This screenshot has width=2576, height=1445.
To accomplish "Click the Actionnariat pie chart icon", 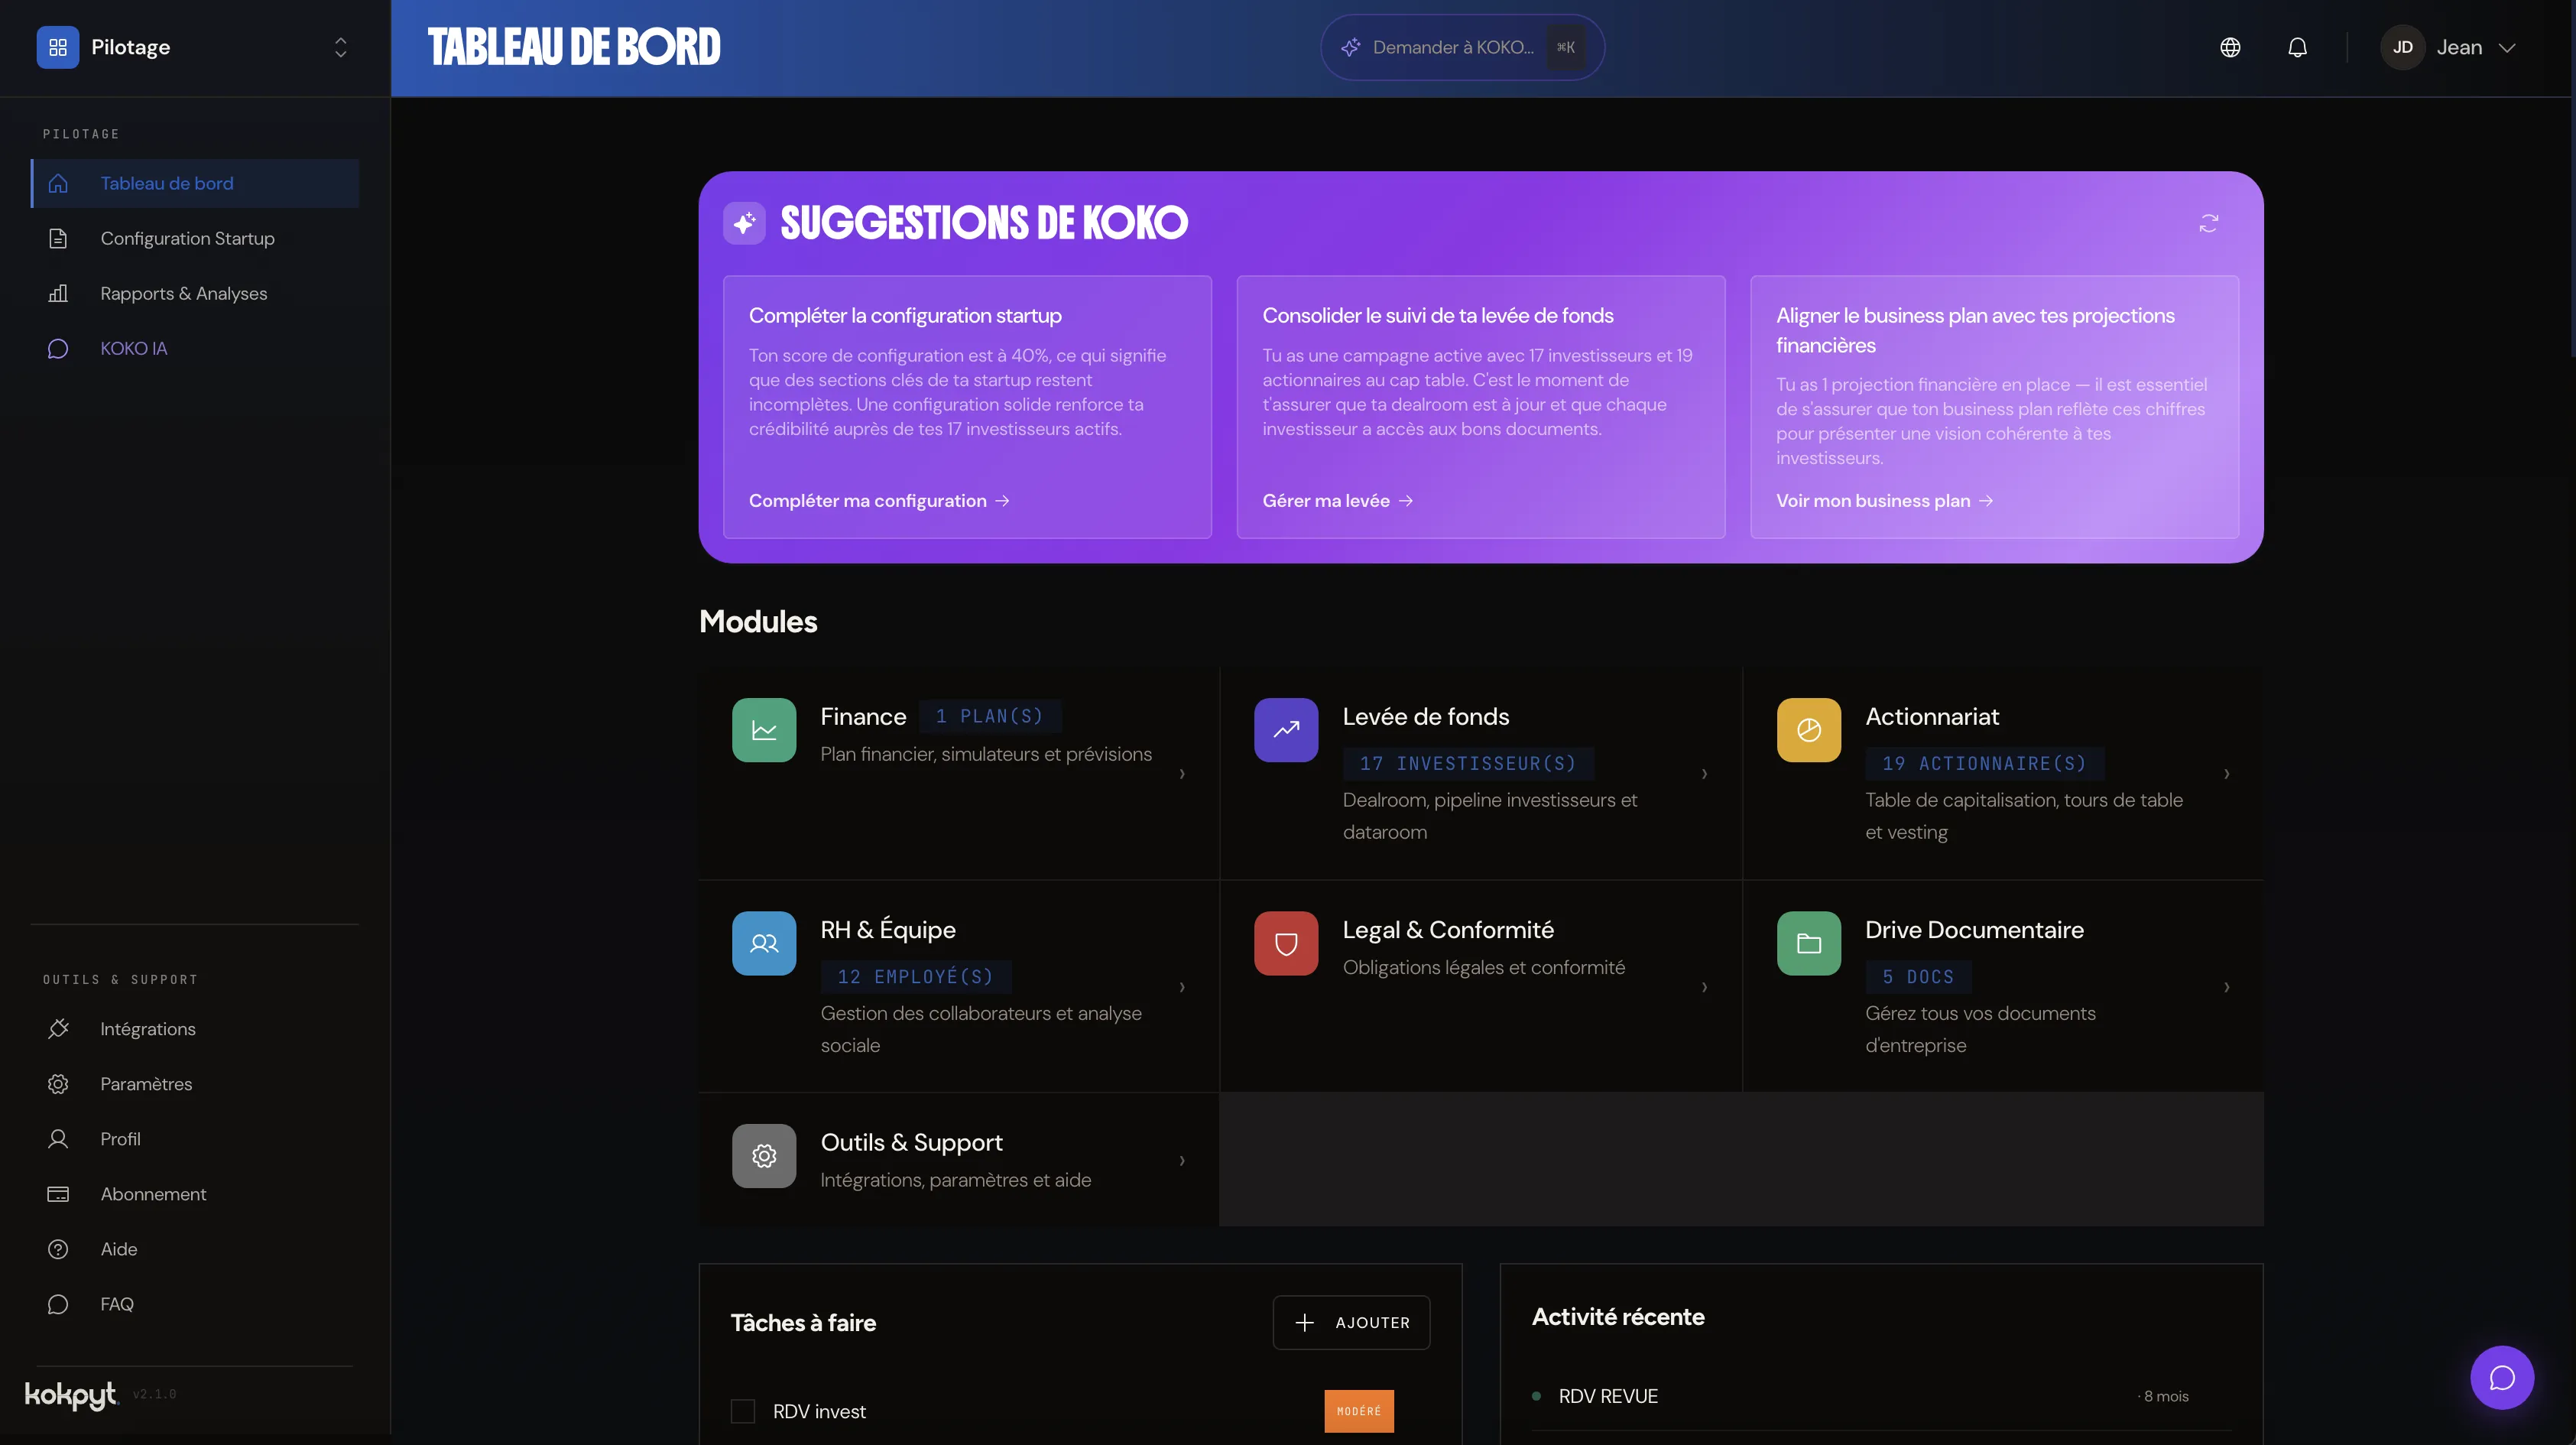I will [1808, 730].
